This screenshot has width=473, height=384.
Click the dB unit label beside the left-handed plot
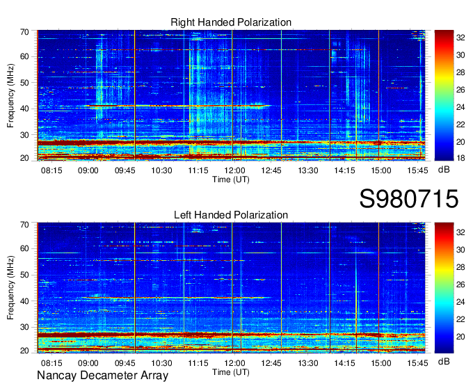(x=444, y=361)
